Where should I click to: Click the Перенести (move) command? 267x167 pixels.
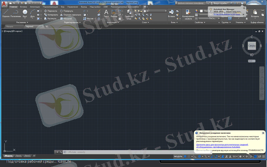(51, 11)
